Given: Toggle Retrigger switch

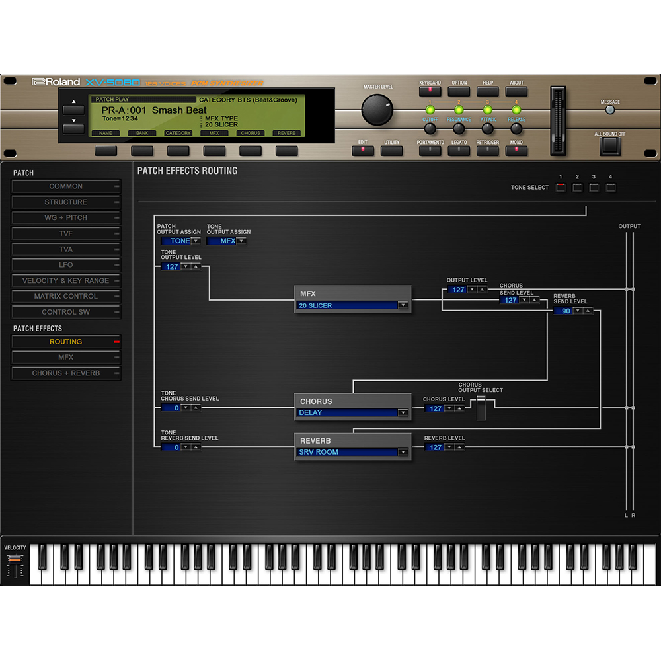Looking at the screenshot, I should 488,151.
